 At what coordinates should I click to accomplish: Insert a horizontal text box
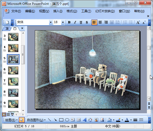coord(73,120)
